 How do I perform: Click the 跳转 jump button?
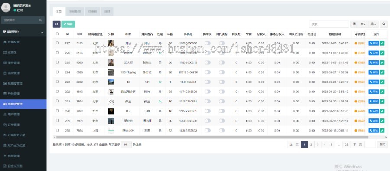click(382, 145)
